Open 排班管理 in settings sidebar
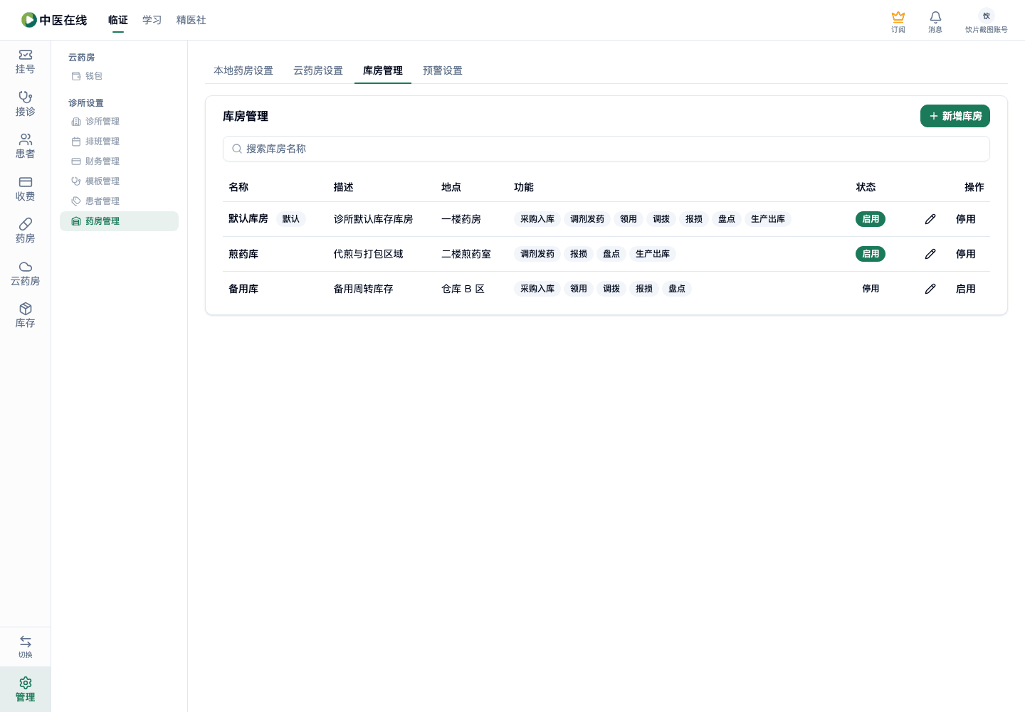Image resolution: width=1025 pixels, height=712 pixels. (102, 142)
